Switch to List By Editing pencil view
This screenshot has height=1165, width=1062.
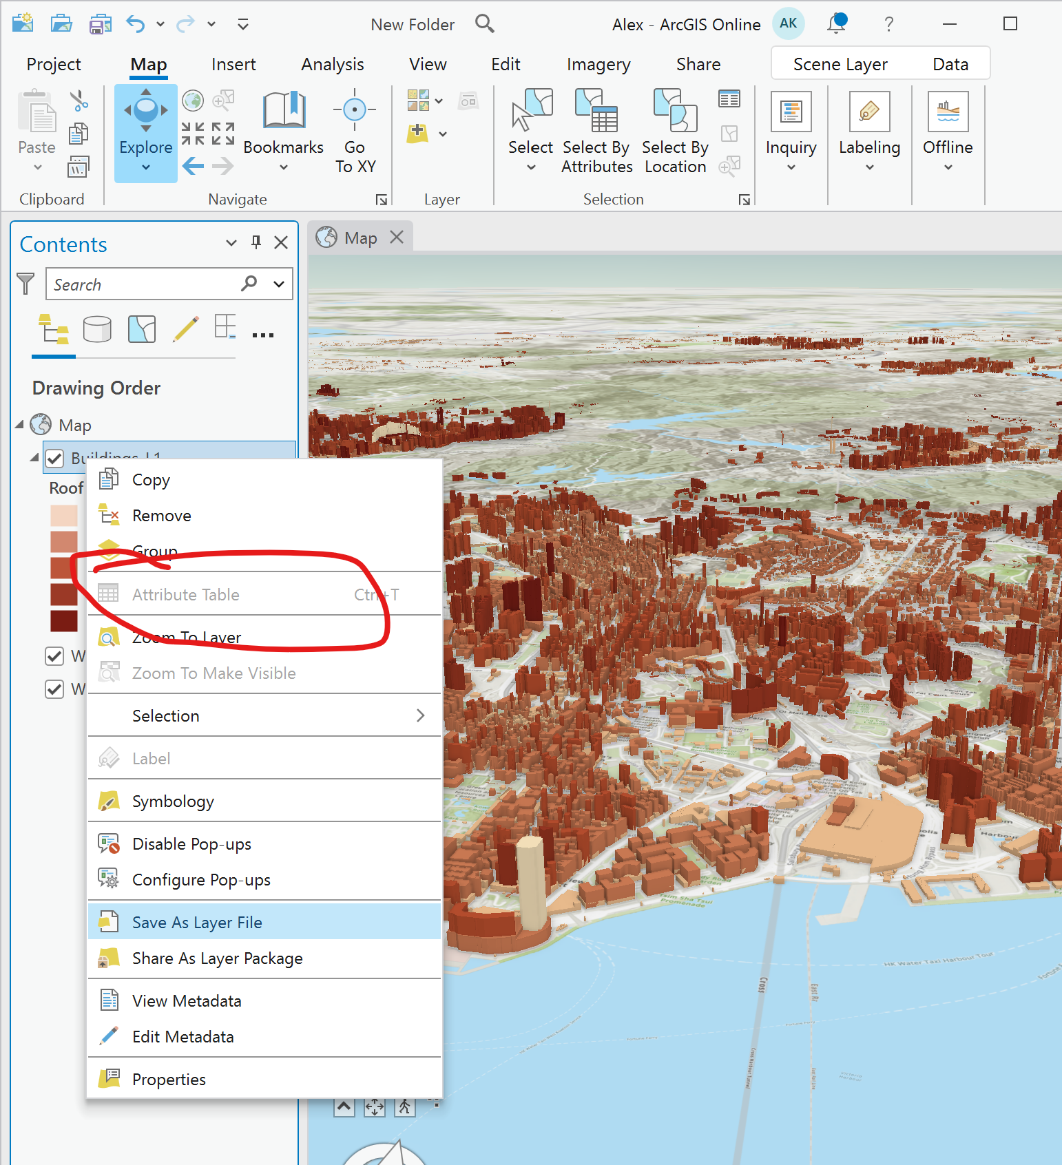tap(186, 329)
